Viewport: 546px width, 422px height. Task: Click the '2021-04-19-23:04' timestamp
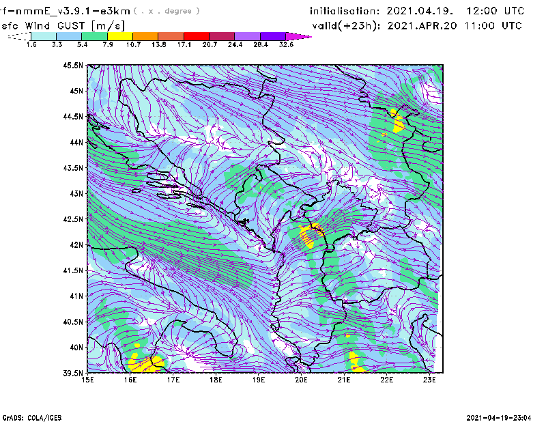(499, 418)
